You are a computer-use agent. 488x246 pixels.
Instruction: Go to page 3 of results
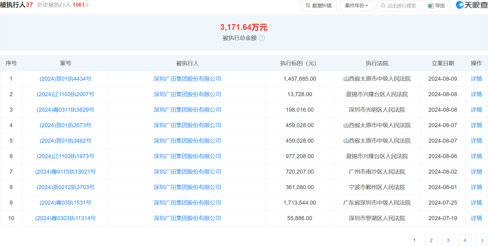coord(448,240)
